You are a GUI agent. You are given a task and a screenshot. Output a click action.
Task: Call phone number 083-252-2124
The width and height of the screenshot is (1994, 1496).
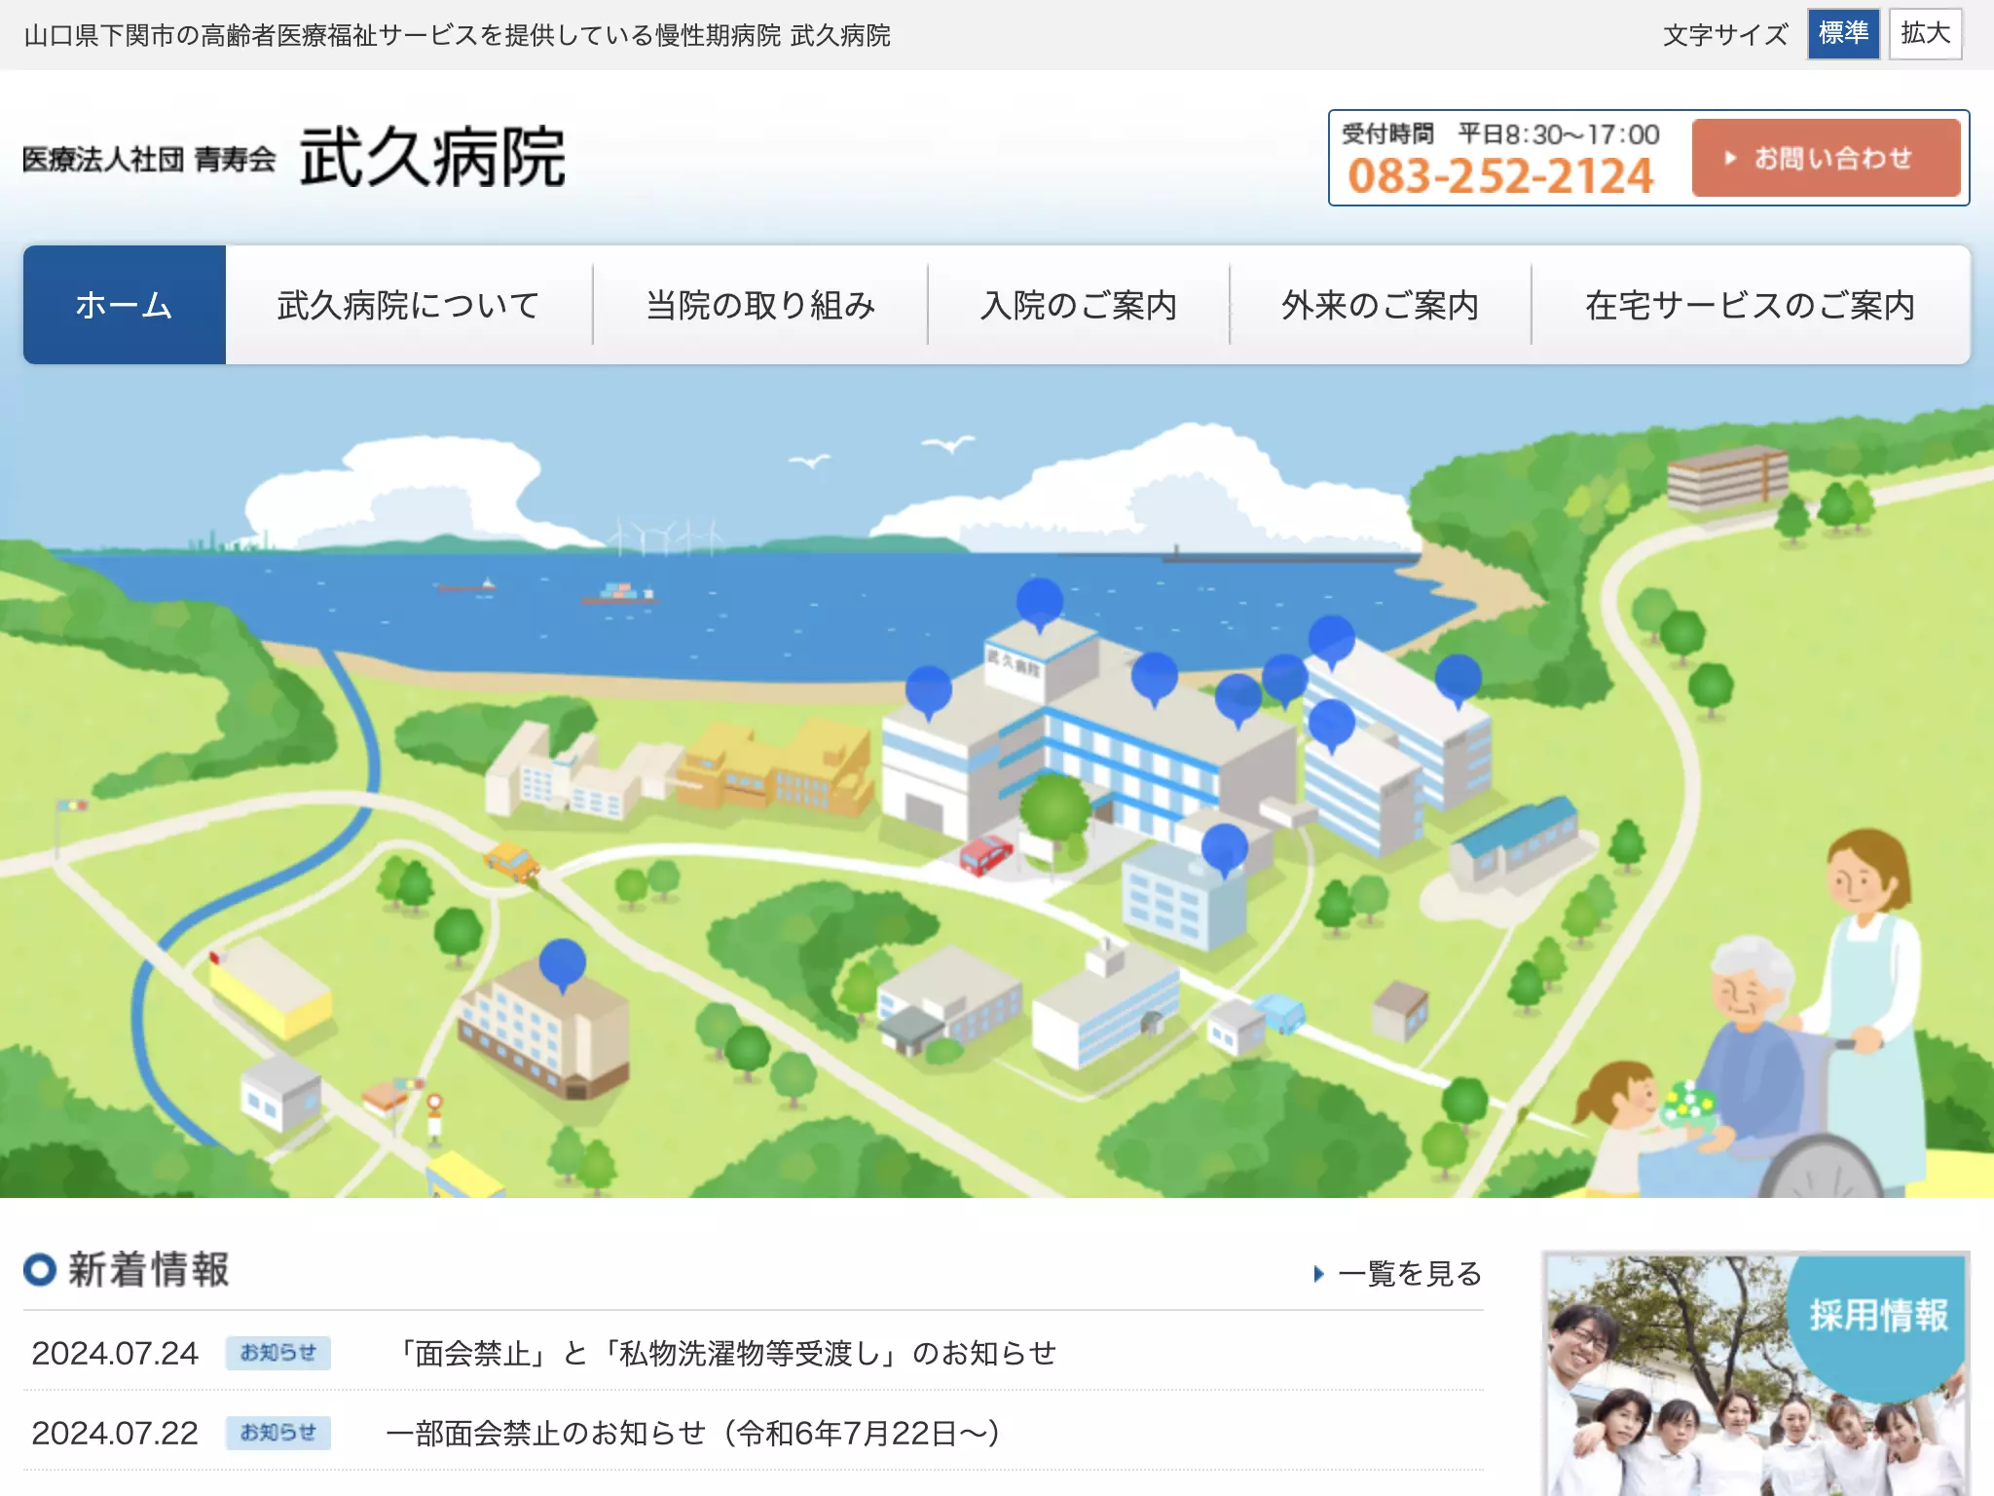pos(1500,176)
